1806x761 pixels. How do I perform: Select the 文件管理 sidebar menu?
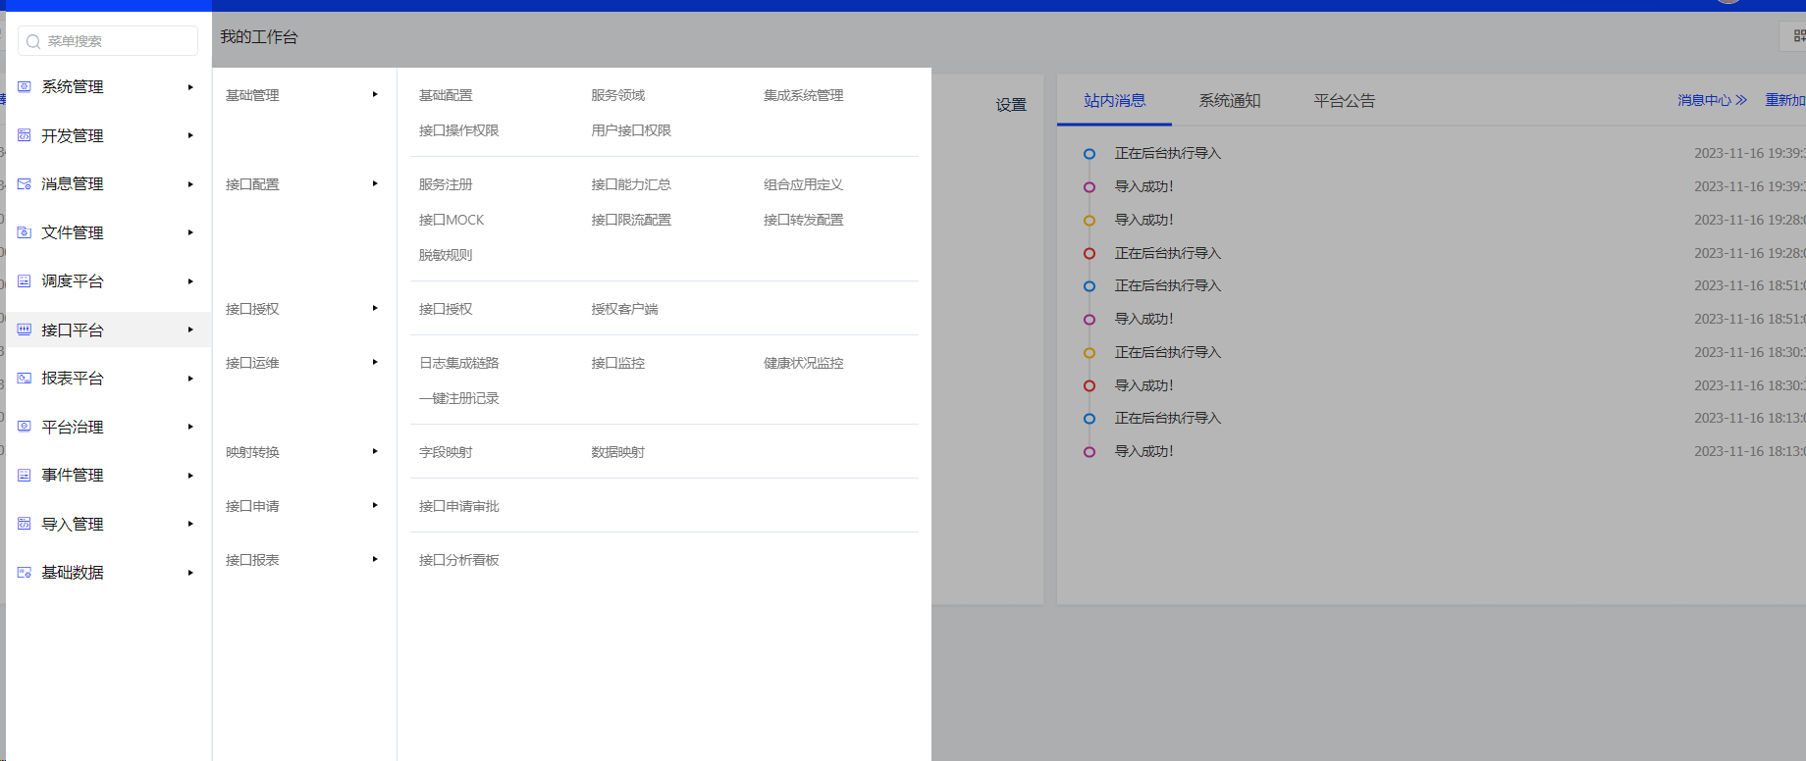coord(108,232)
